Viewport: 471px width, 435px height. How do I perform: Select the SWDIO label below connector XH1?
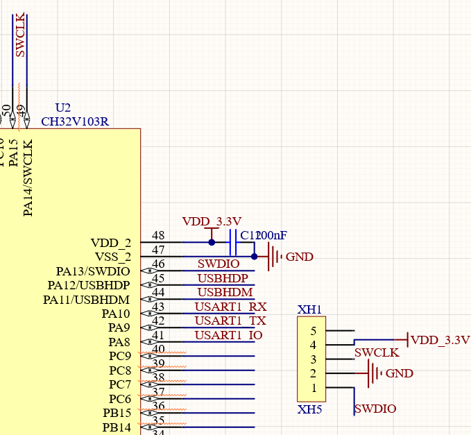click(x=375, y=409)
